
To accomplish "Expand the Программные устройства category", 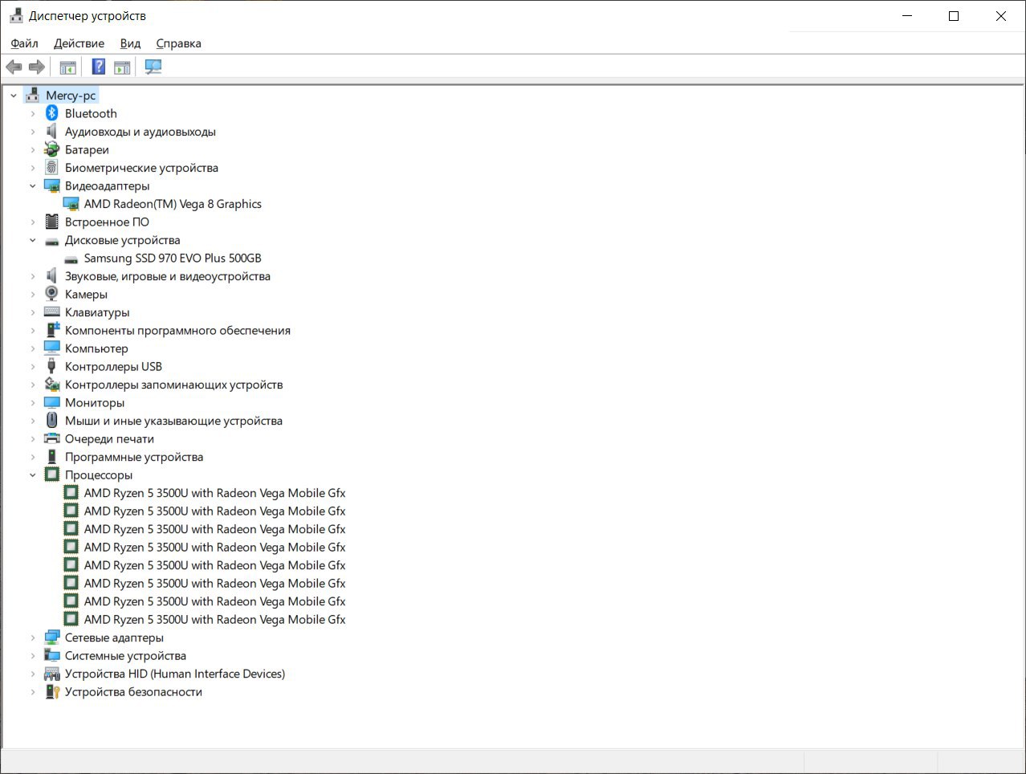I will point(33,457).
